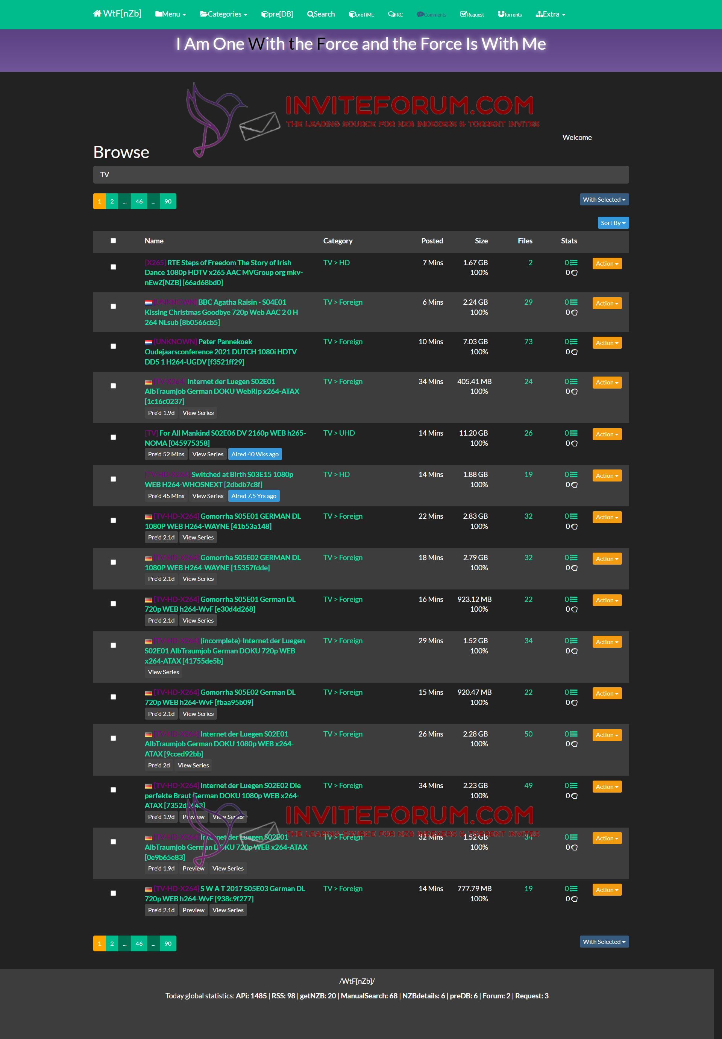This screenshot has height=1039, width=722.
Task: Click the list stats icon for For All Mankind
Action: point(574,433)
